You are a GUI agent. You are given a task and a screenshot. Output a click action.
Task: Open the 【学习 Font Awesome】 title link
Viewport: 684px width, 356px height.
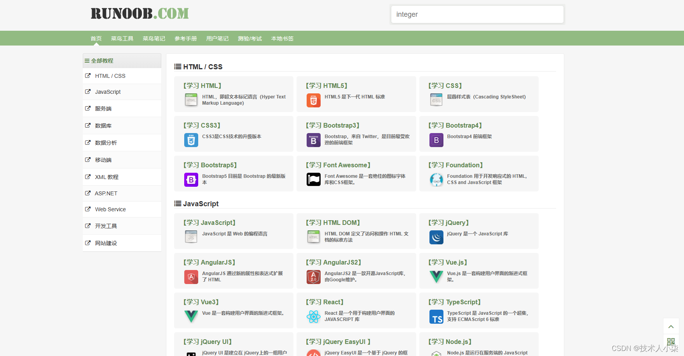[338, 165]
